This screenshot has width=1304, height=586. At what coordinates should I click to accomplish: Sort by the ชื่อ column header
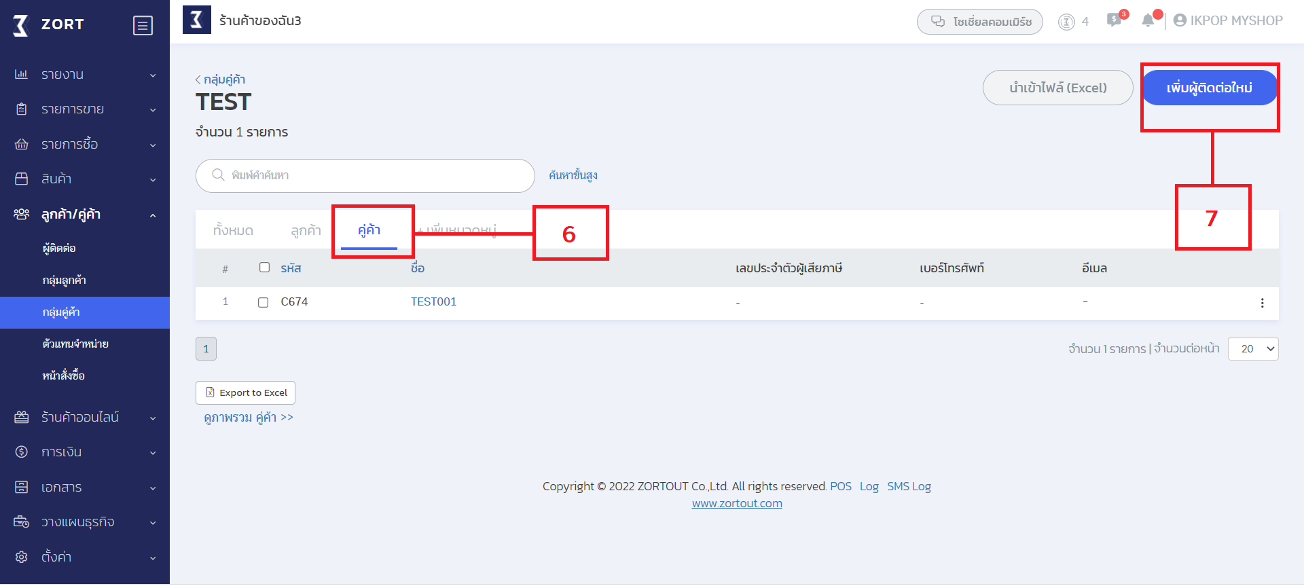click(418, 268)
